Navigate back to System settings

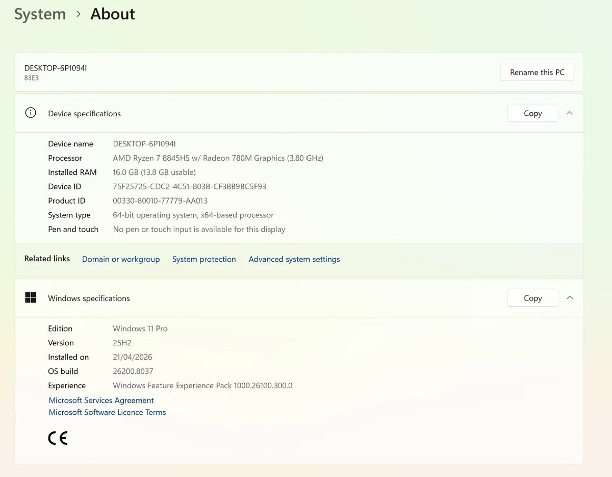(40, 14)
